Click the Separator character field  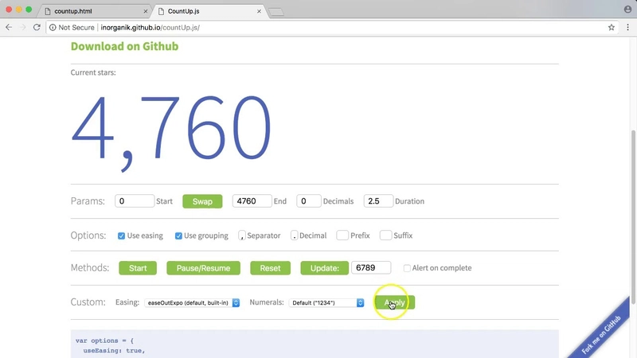pyautogui.click(x=242, y=235)
